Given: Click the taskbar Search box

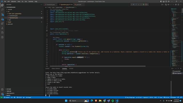Looking at the screenshot, I should 79,101.
